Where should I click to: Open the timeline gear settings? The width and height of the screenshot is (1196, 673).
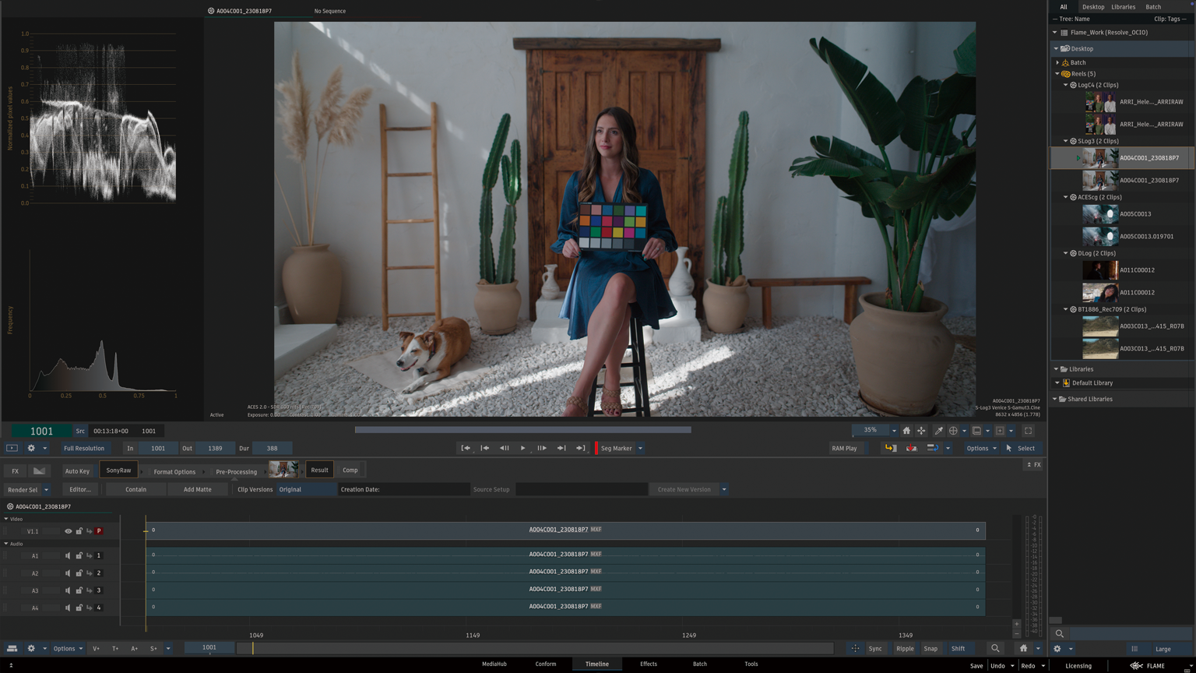[x=31, y=648]
